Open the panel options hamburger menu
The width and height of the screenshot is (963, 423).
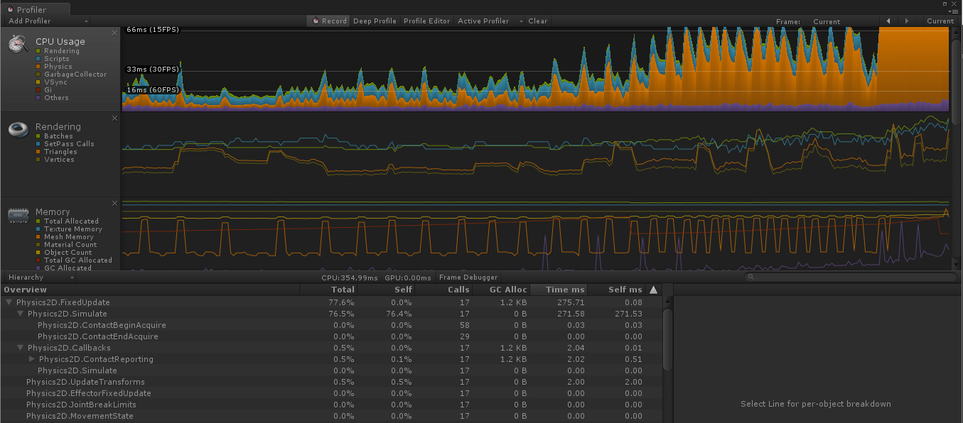(955, 11)
